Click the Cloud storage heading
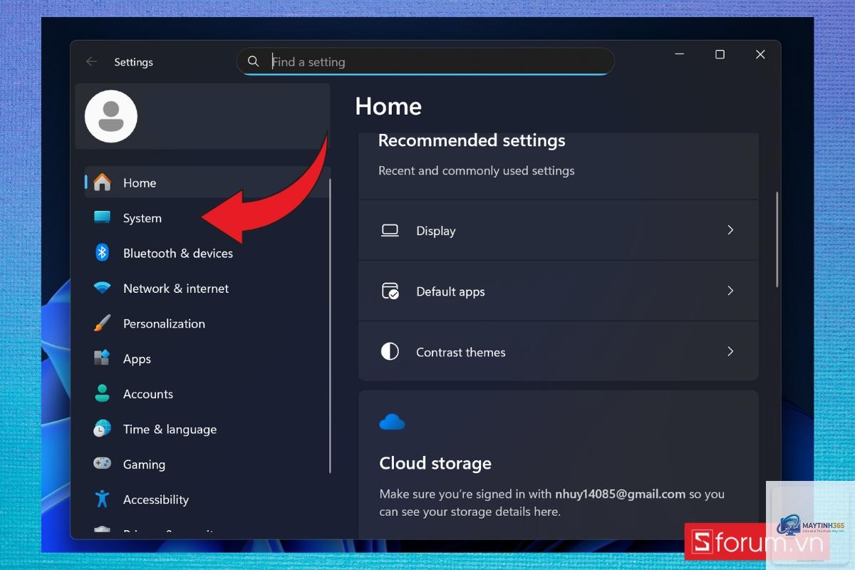This screenshot has height=570, width=855. coord(435,463)
